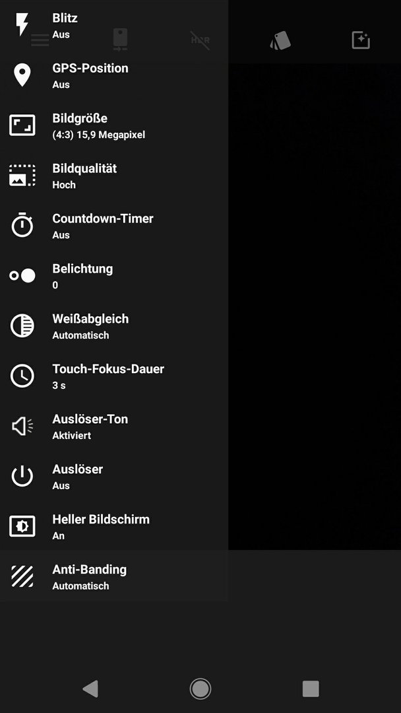Open the Bildgröße setting
This screenshot has height=713, width=401.
click(114, 125)
